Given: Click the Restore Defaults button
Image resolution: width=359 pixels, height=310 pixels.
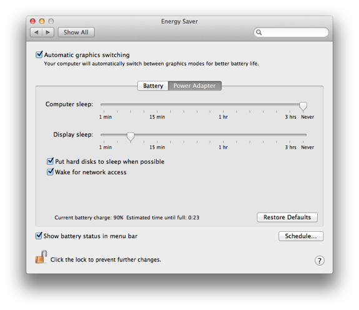Looking at the screenshot, I should (x=287, y=217).
